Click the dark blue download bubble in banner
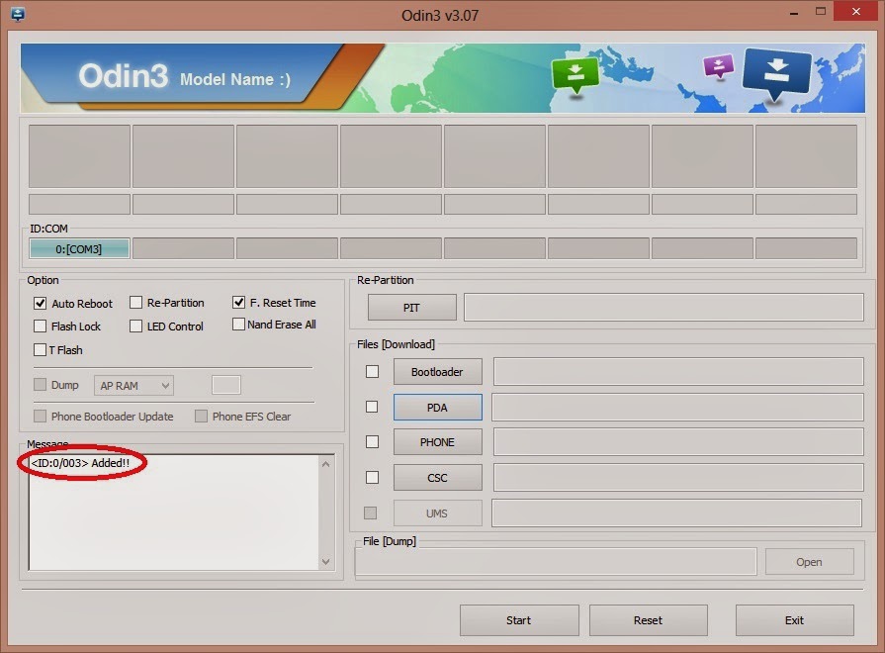Screen dimensions: 885x653 point(776,73)
